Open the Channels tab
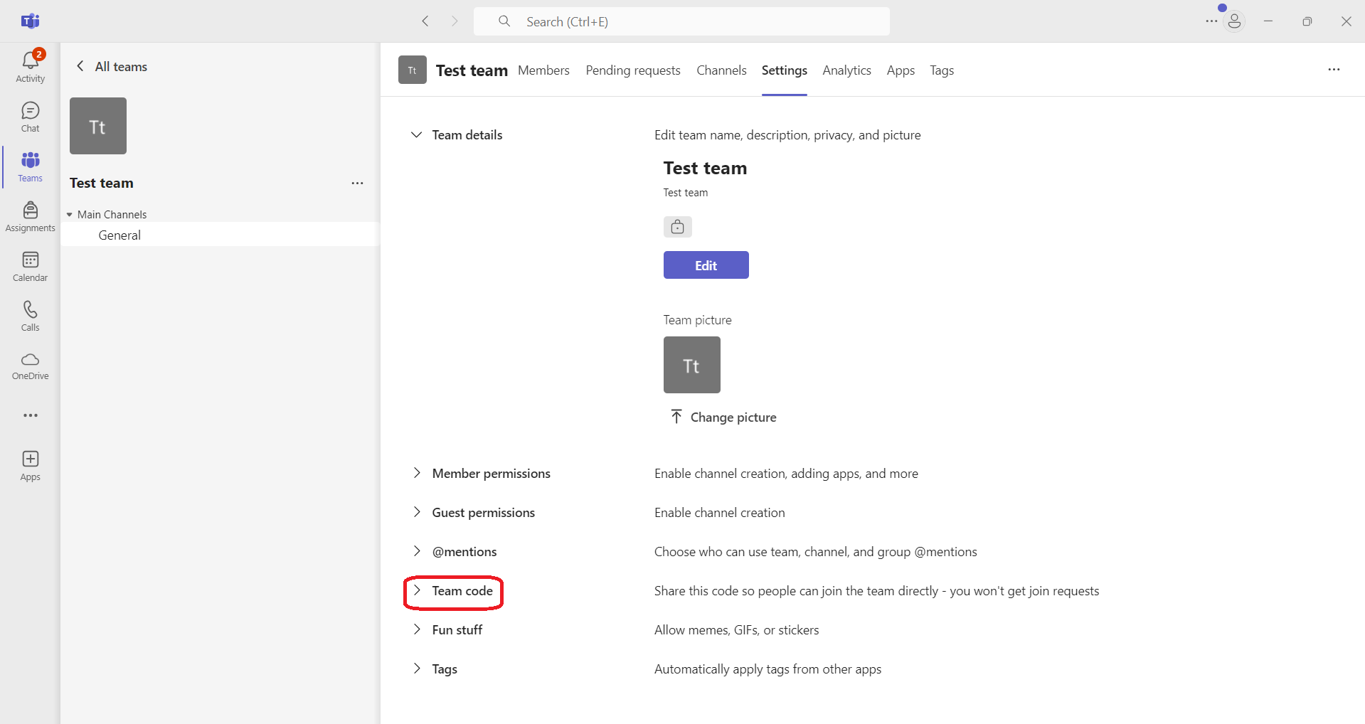 721,70
